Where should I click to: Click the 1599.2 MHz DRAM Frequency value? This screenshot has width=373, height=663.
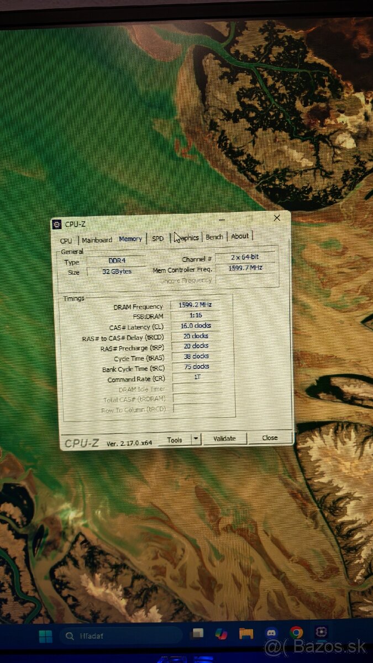[x=195, y=305]
